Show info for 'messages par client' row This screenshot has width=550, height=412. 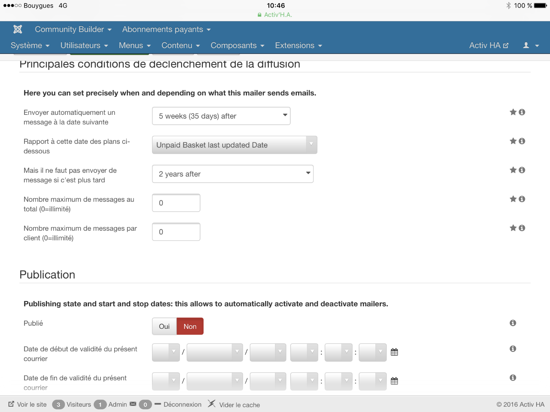point(522,228)
